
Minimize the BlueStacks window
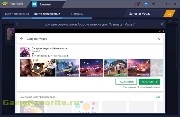click(x=161, y=4)
